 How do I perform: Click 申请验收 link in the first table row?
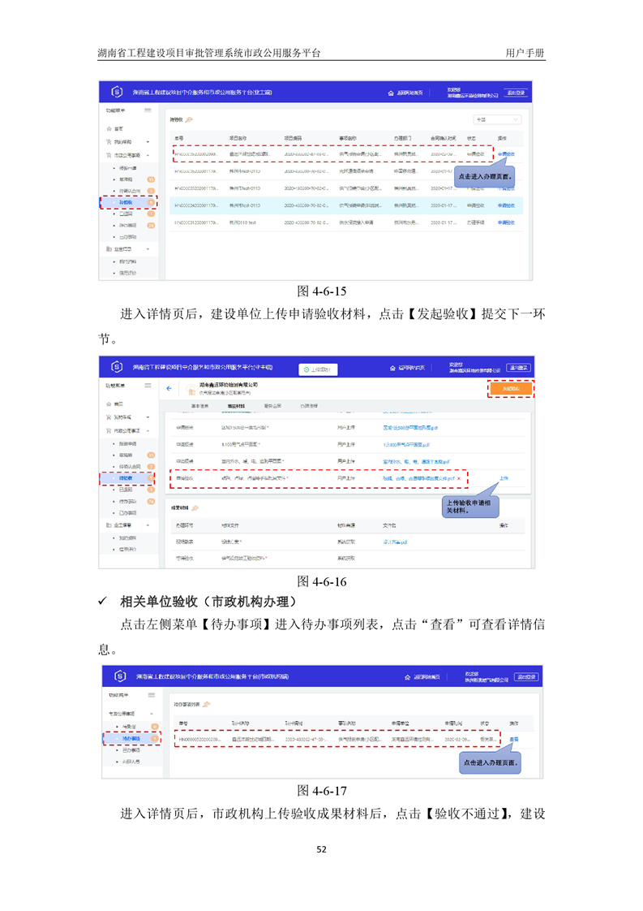tap(506, 154)
